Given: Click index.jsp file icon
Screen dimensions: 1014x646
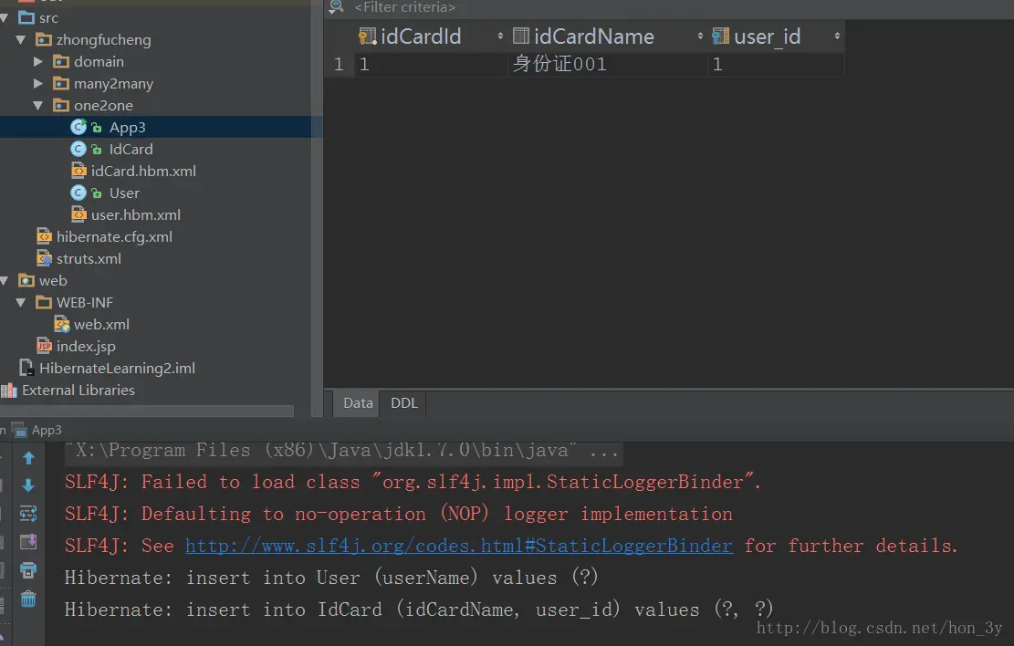Looking at the screenshot, I should click(44, 346).
